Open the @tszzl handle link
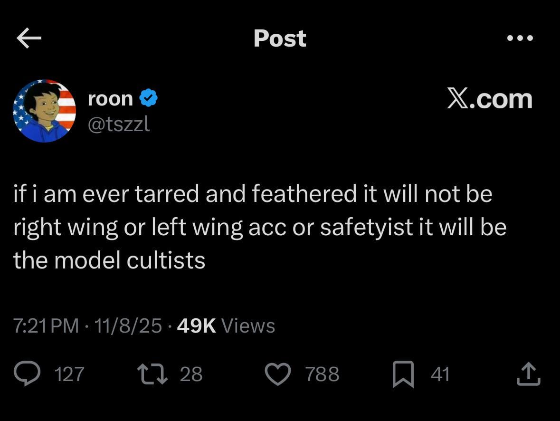The height and width of the screenshot is (421, 560). click(119, 124)
